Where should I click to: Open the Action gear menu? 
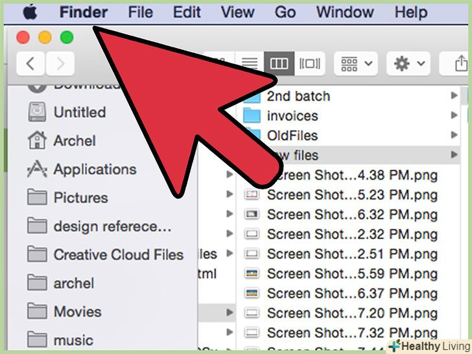pos(408,64)
